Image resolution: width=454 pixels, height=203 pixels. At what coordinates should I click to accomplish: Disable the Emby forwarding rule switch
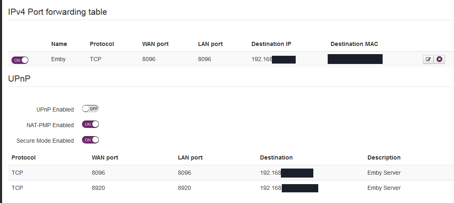click(20, 60)
